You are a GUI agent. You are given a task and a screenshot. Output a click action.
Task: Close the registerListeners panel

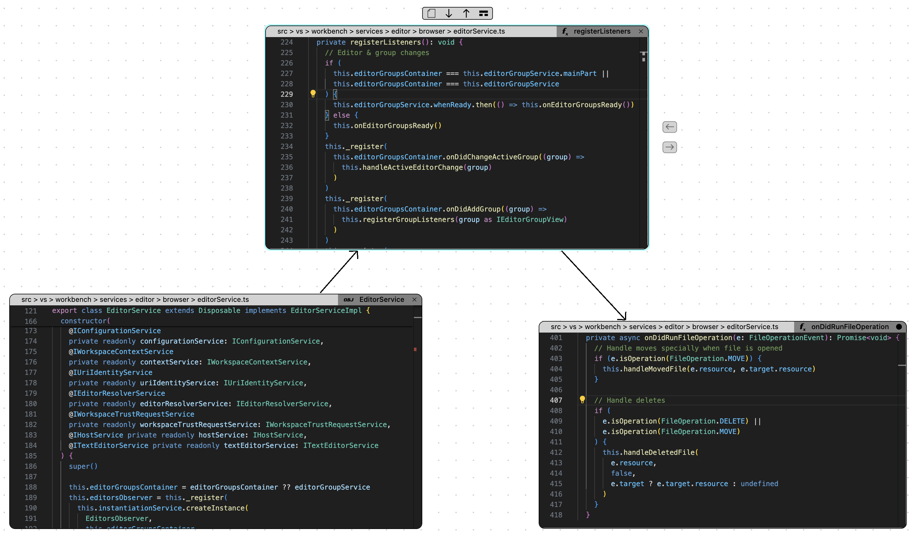click(641, 32)
